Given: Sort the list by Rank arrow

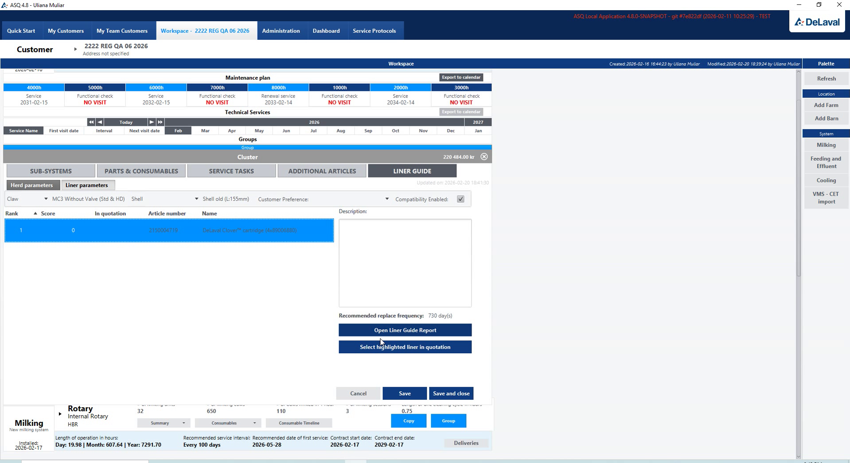Looking at the screenshot, I should (x=35, y=213).
